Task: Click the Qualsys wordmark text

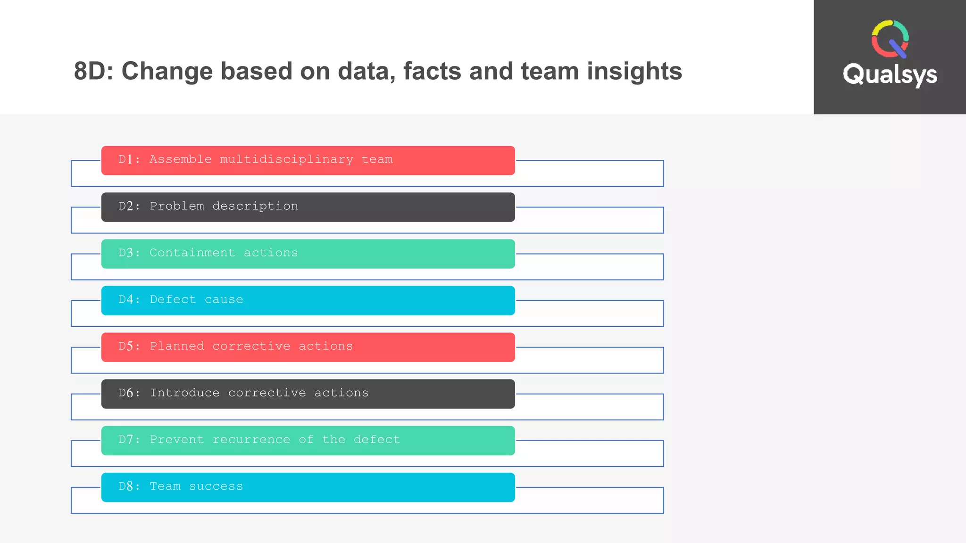Action: (890, 74)
